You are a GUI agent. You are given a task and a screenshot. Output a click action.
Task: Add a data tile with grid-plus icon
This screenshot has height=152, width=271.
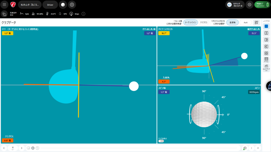coord(256,22)
